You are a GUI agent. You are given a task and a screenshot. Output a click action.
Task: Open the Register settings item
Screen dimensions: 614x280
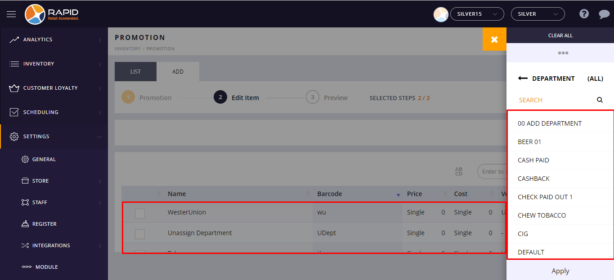(x=44, y=224)
